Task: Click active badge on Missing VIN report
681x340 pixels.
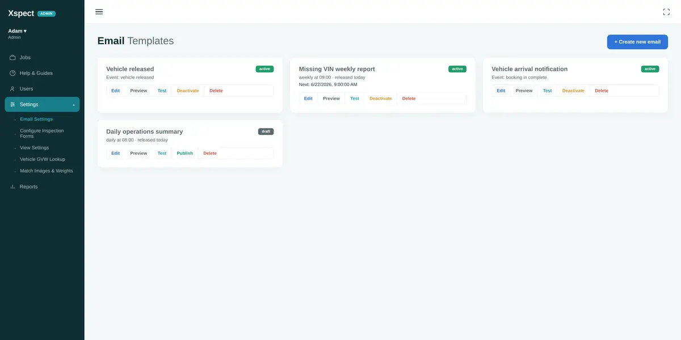Action: [457, 69]
